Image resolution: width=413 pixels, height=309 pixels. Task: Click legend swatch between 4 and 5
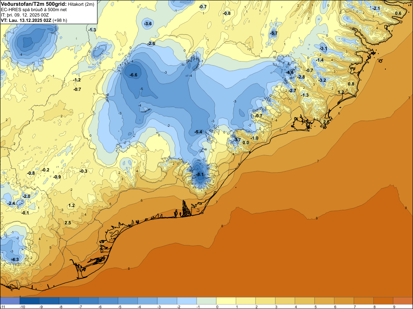[305, 301]
